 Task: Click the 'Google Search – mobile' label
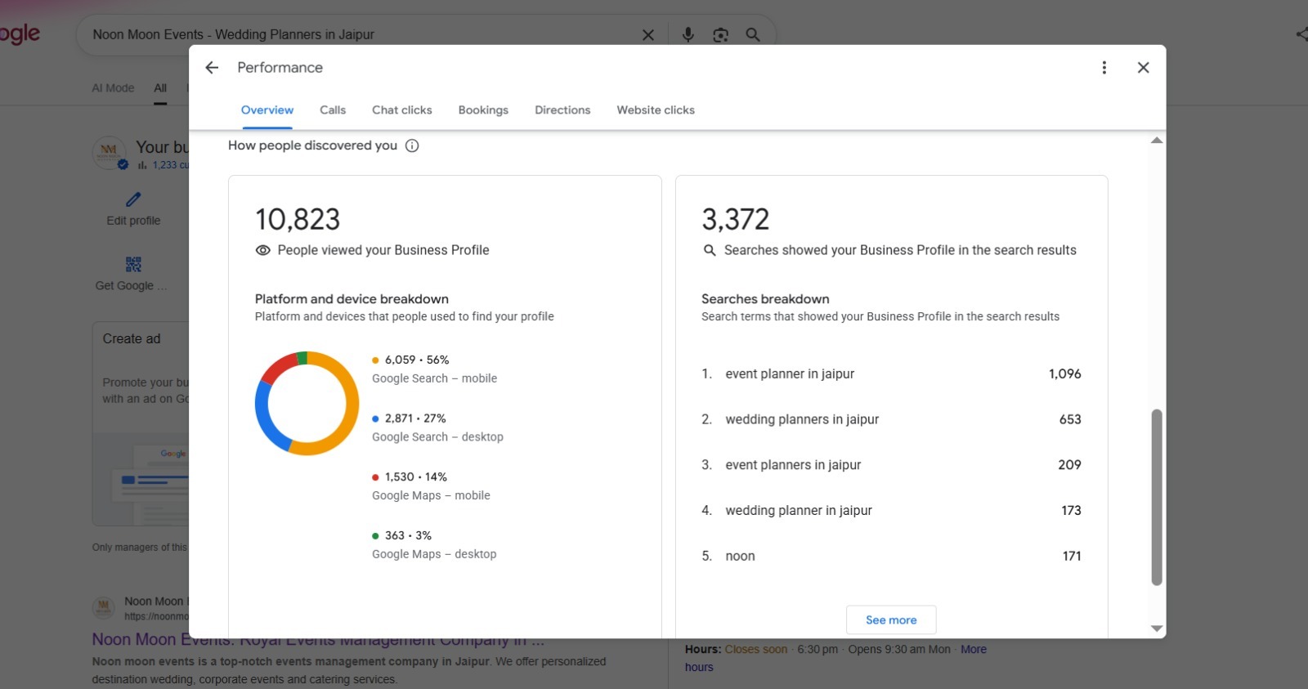[x=434, y=378]
